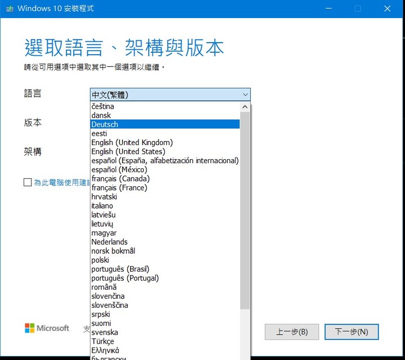
Task: Pick português (Brasil)
Action: pyautogui.click(x=165, y=269)
